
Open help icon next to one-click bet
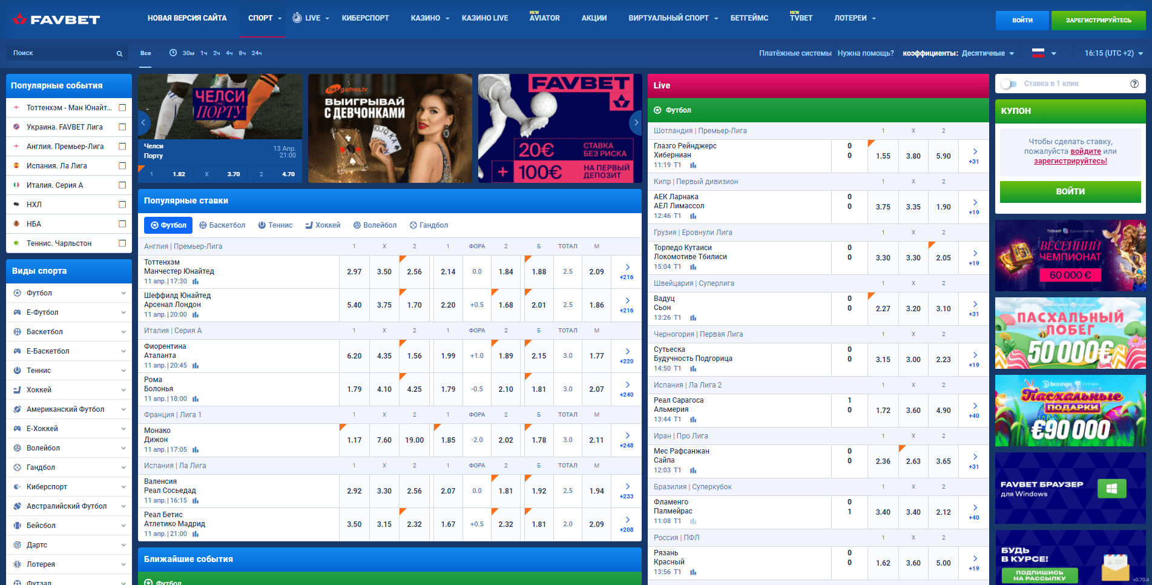pos(1134,84)
